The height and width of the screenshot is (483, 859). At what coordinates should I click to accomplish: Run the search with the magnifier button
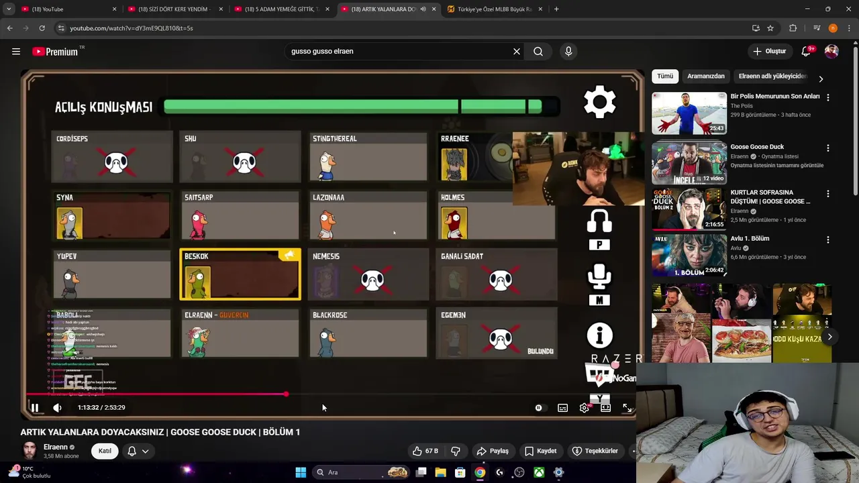tap(538, 51)
